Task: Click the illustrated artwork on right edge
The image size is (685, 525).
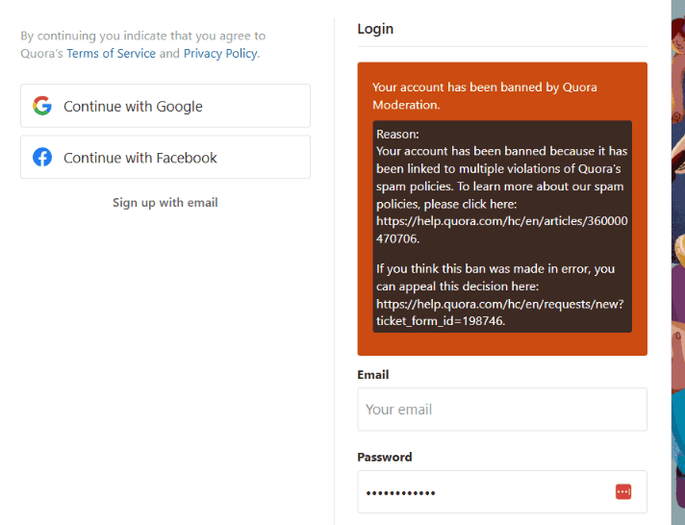Action: pyautogui.click(x=678, y=262)
